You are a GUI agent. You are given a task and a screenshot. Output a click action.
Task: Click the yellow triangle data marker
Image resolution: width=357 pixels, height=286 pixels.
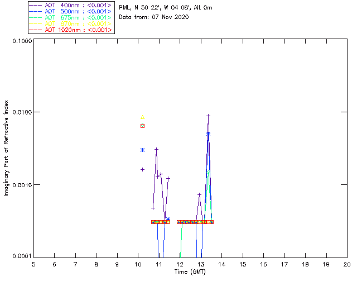pyautogui.click(x=143, y=117)
